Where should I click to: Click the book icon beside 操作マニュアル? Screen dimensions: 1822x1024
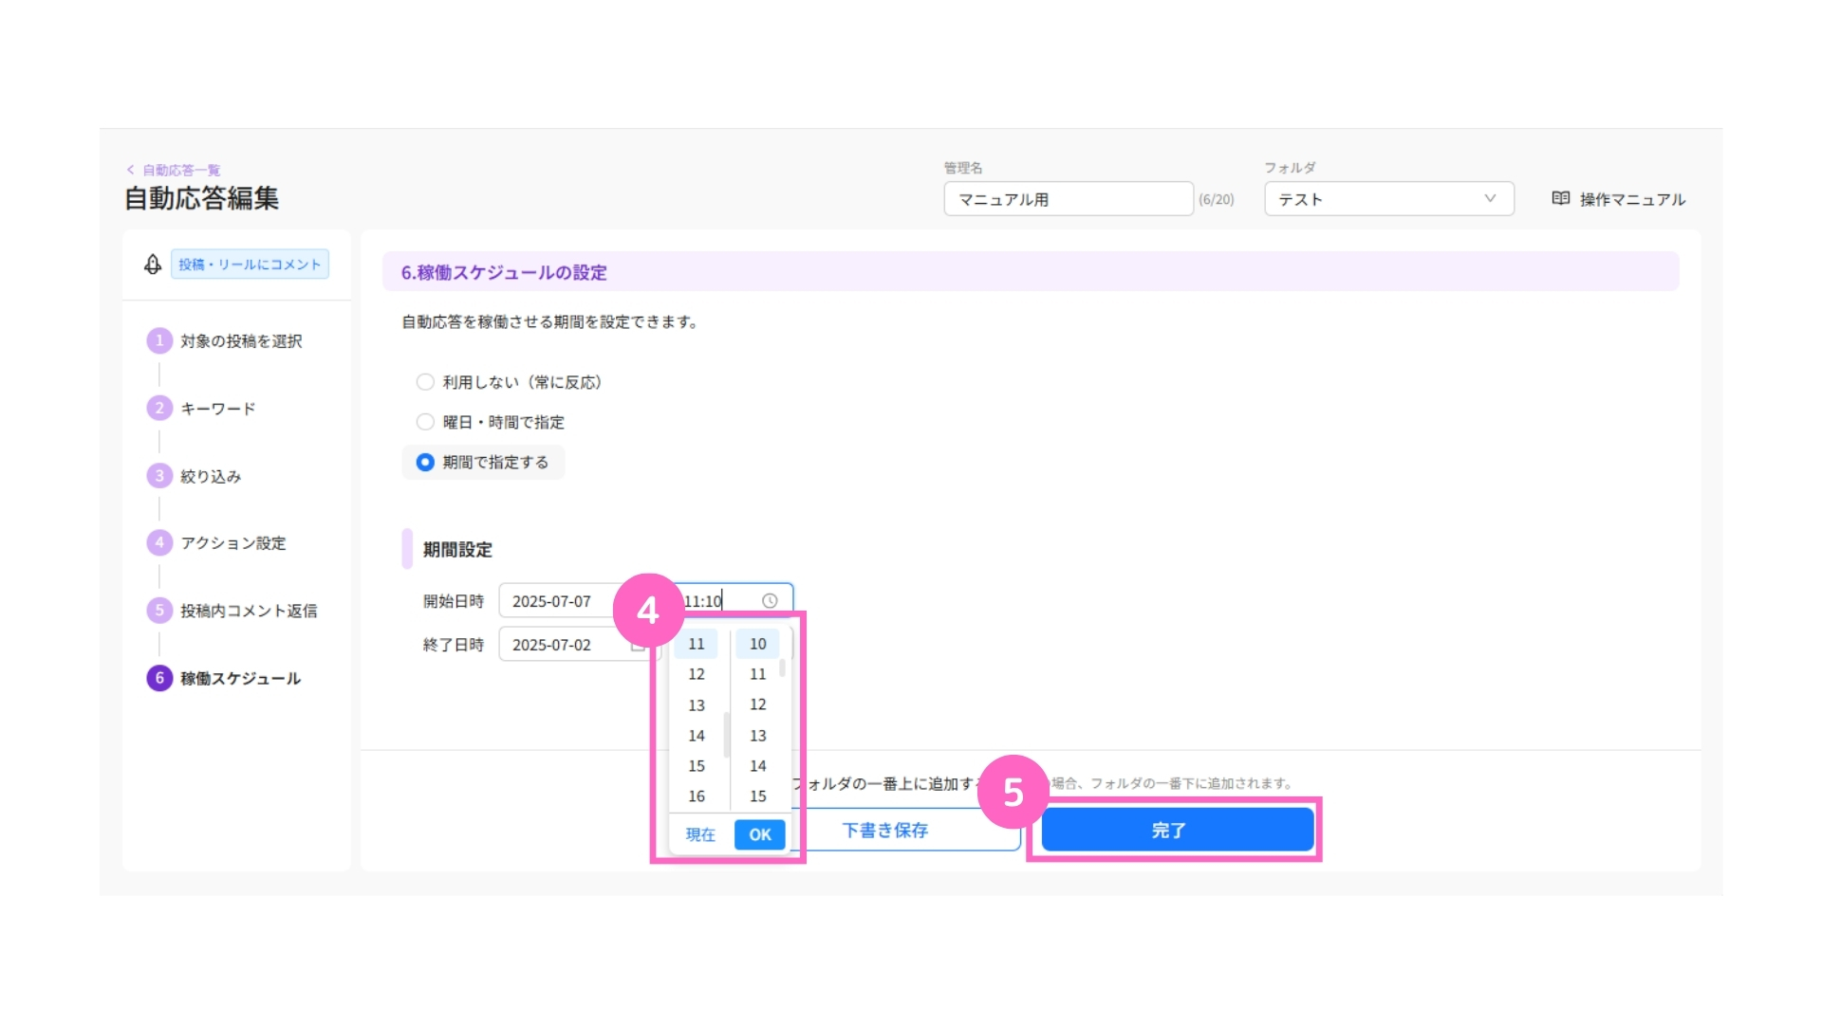click(1561, 198)
